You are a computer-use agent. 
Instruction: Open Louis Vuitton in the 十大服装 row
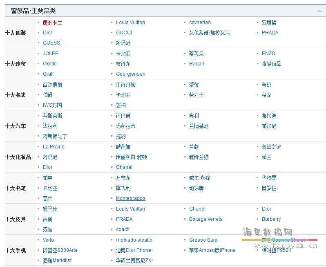130,22
